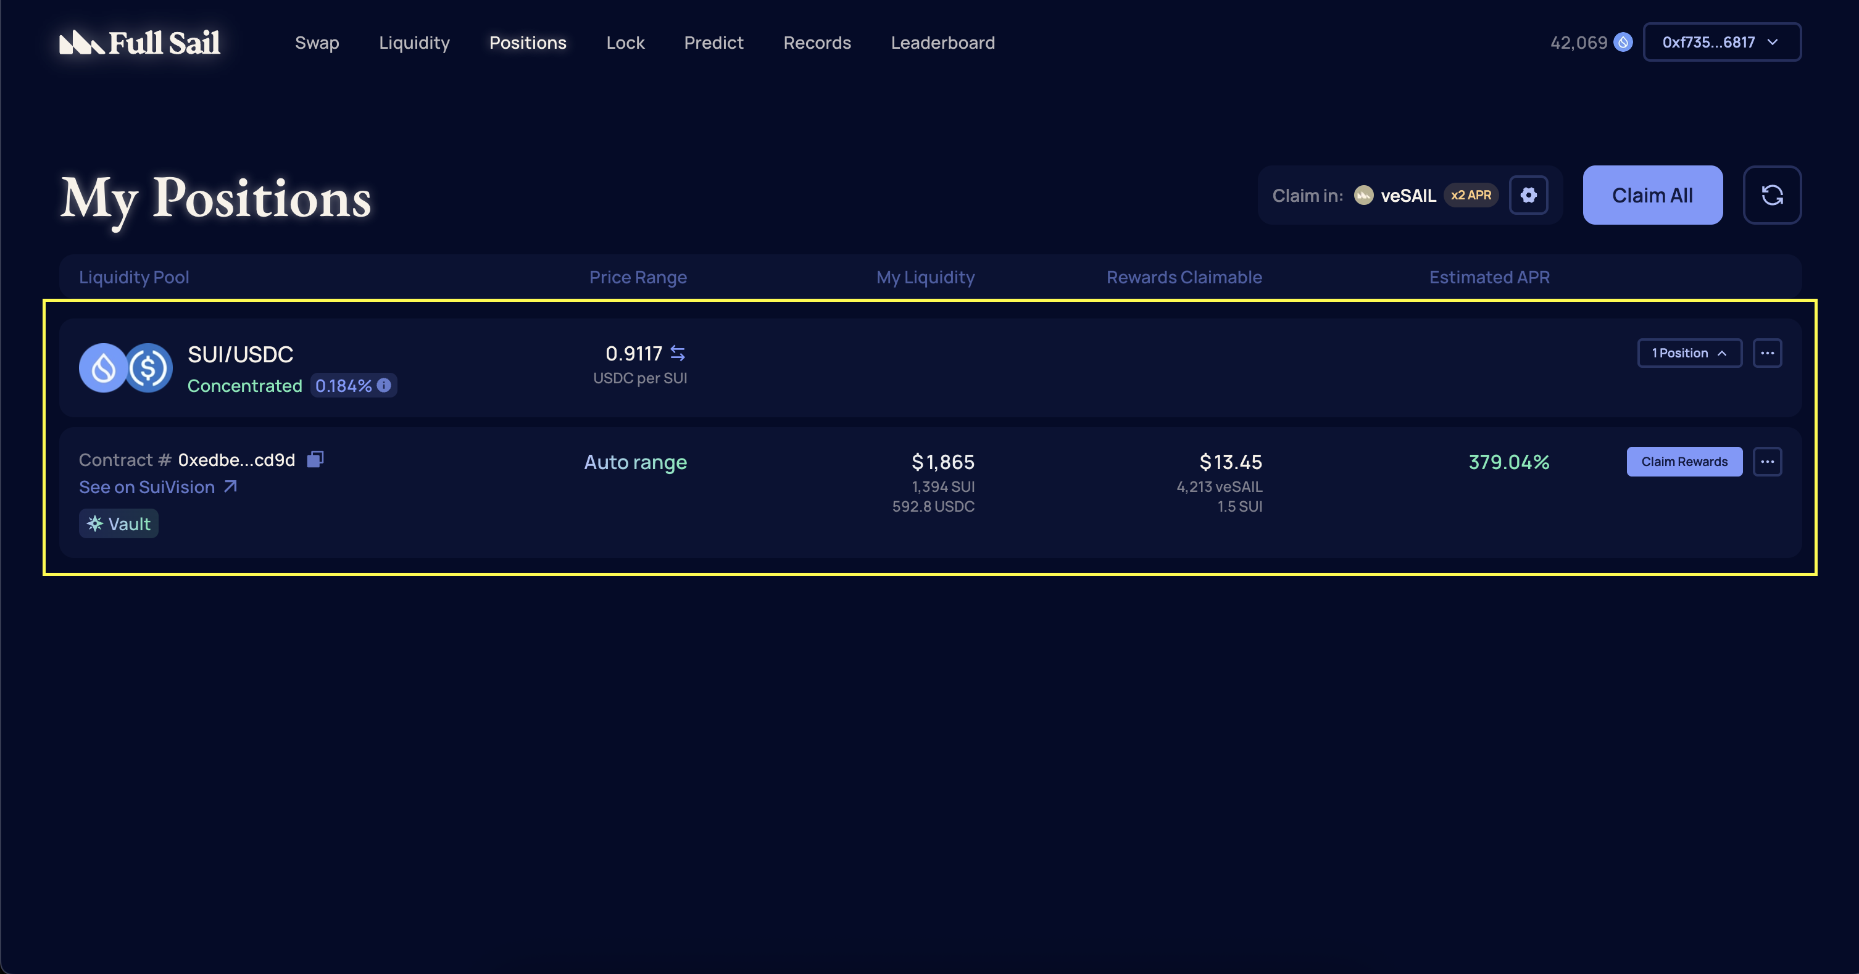
Task: Click the Full Sail logo
Action: pos(139,43)
